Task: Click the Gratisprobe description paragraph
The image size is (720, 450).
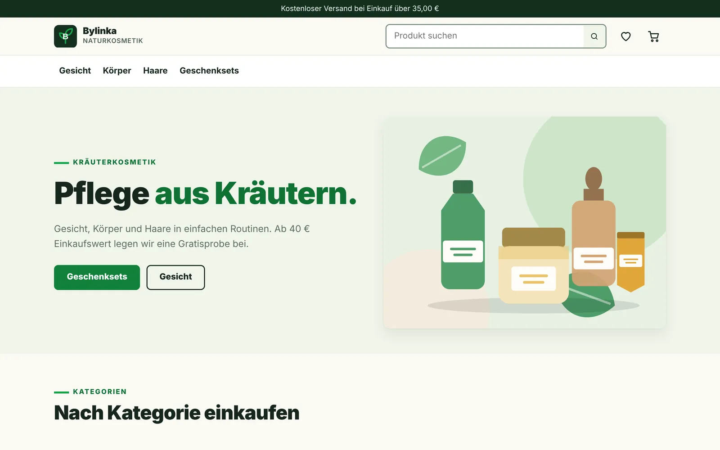Action: tap(182, 236)
